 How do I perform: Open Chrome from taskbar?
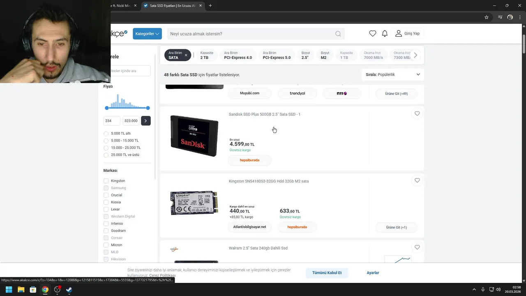click(45, 289)
